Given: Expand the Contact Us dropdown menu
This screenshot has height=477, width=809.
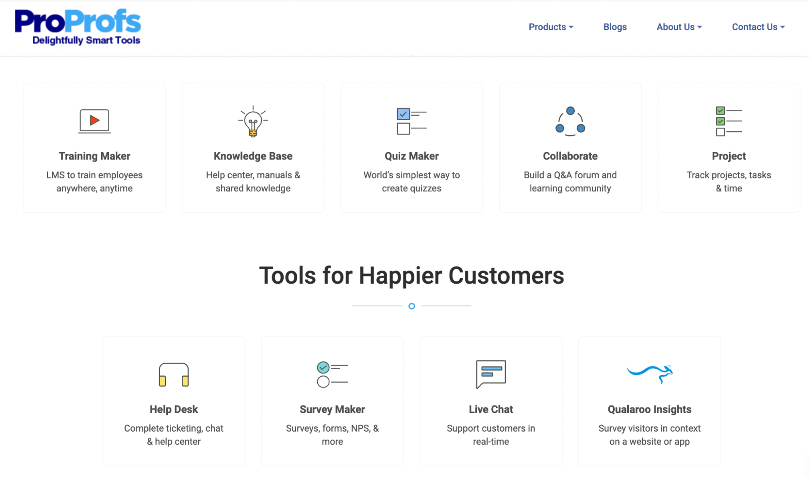Looking at the screenshot, I should coord(758,27).
